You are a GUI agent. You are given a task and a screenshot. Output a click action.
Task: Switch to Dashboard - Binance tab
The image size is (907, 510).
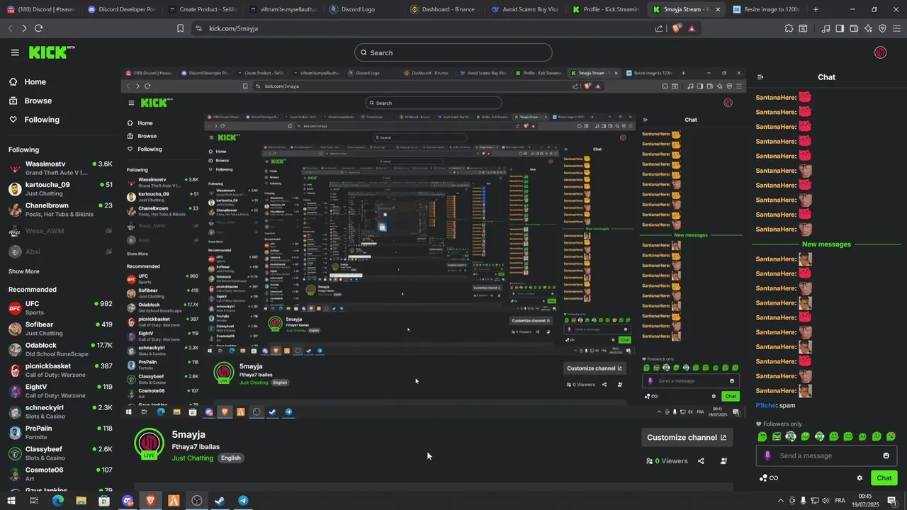pos(443,9)
